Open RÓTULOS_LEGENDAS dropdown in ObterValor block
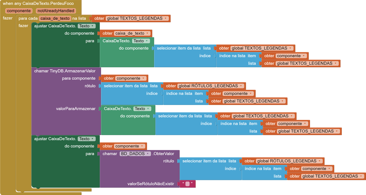The width and height of the screenshot is (366, 195). coord(320,161)
